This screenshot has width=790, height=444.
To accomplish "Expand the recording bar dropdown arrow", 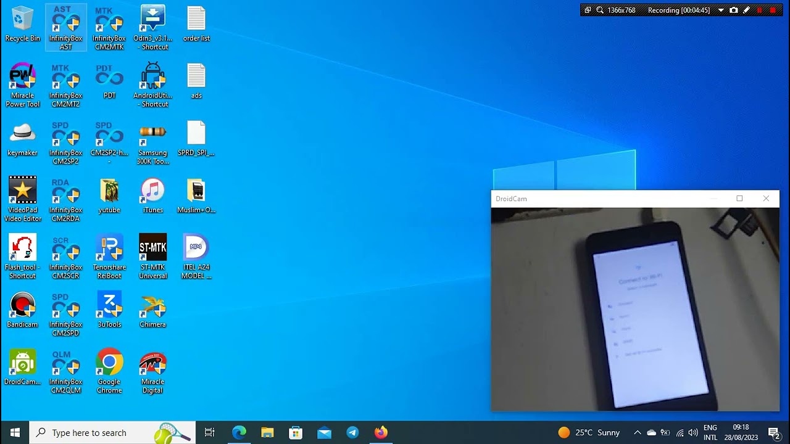I will tap(720, 10).
